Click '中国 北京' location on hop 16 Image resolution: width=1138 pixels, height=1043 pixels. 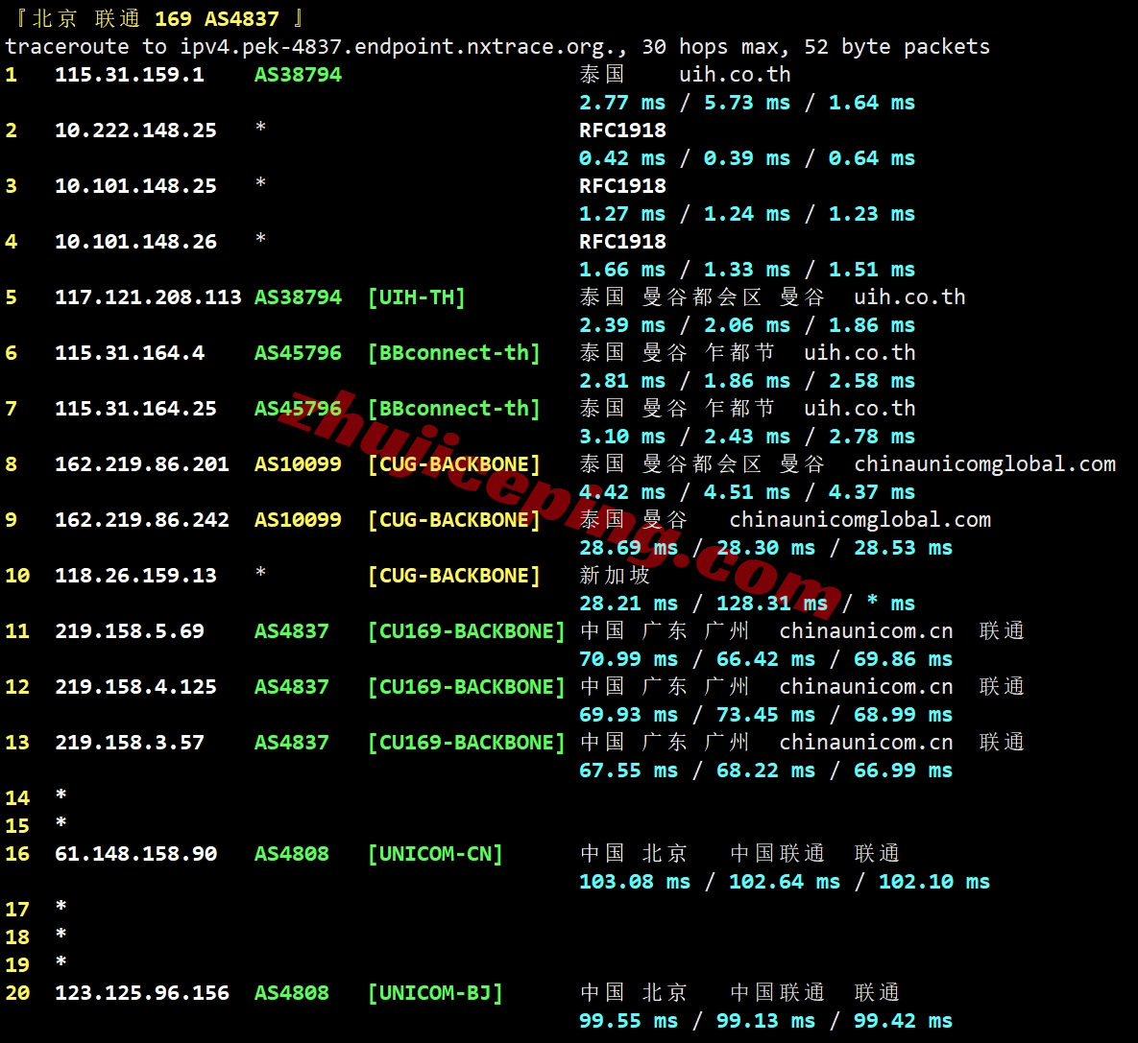coord(634,854)
